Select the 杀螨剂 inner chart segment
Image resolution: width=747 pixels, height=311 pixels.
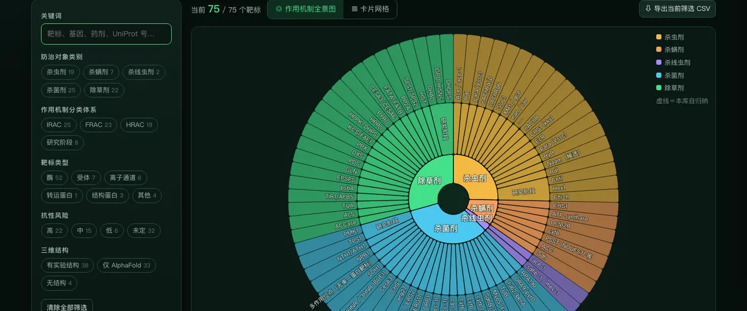click(483, 207)
